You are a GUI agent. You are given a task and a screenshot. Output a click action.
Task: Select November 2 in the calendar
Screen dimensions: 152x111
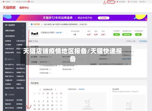pyautogui.click(x=52, y=97)
